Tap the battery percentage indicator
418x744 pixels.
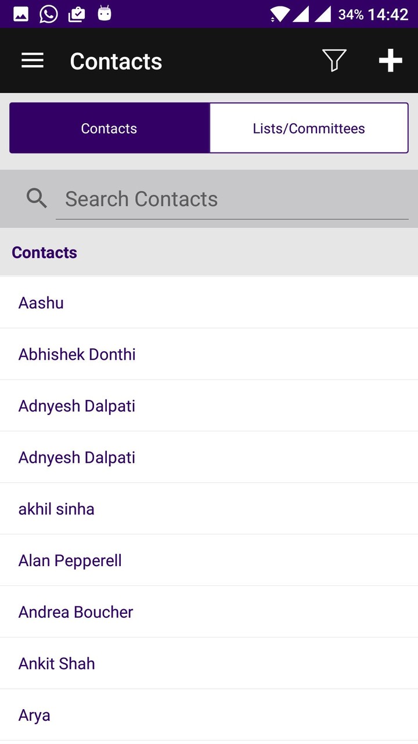[351, 14]
